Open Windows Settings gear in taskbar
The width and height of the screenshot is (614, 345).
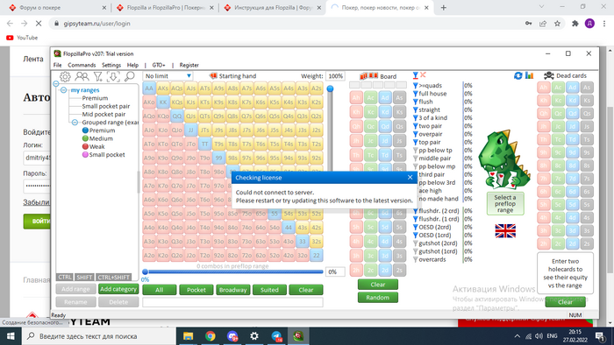(x=254, y=336)
